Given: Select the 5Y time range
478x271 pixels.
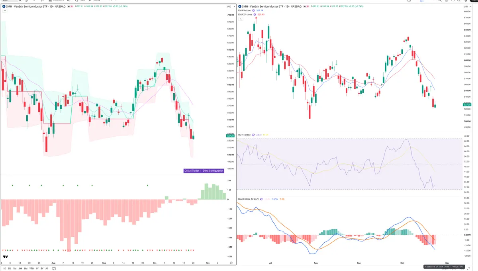Looking at the screenshot, I should point(42,269).
